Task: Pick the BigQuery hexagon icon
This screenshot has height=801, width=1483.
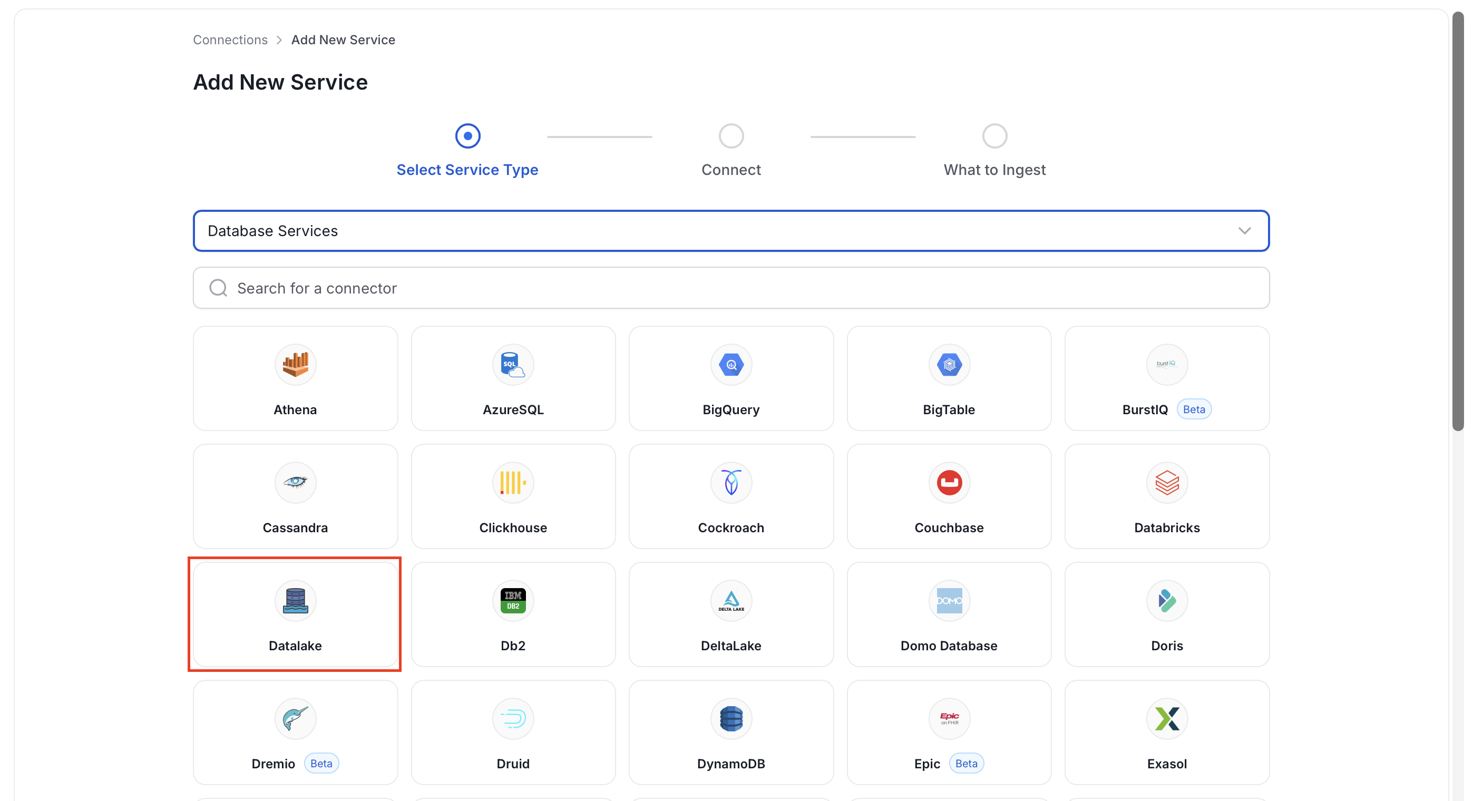Action: pyautogui.click(x=731, y=365)
